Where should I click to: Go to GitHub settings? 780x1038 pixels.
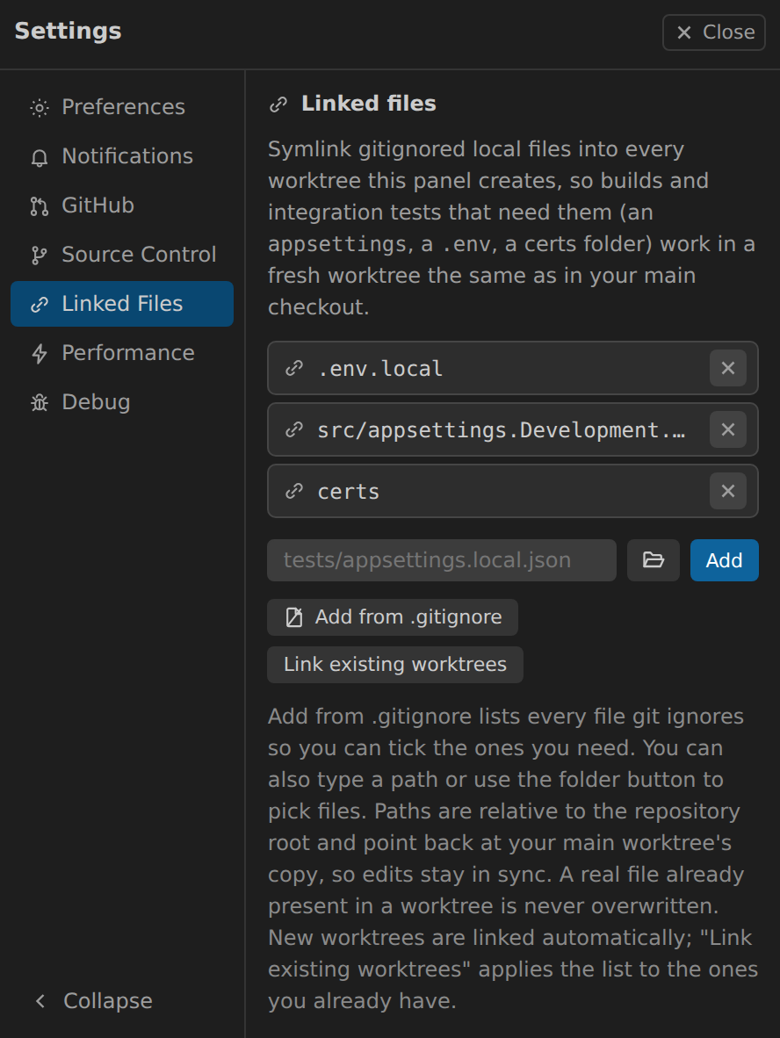[122, 205]
